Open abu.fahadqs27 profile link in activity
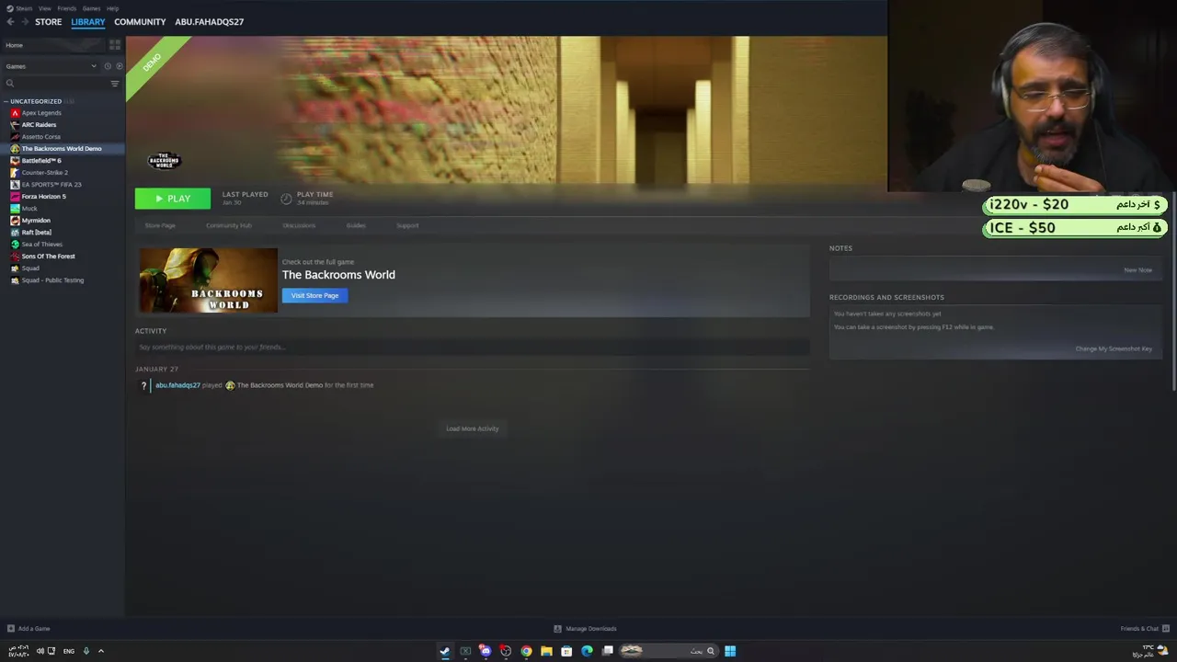1177x662 pixels. [x=177, y=385]
